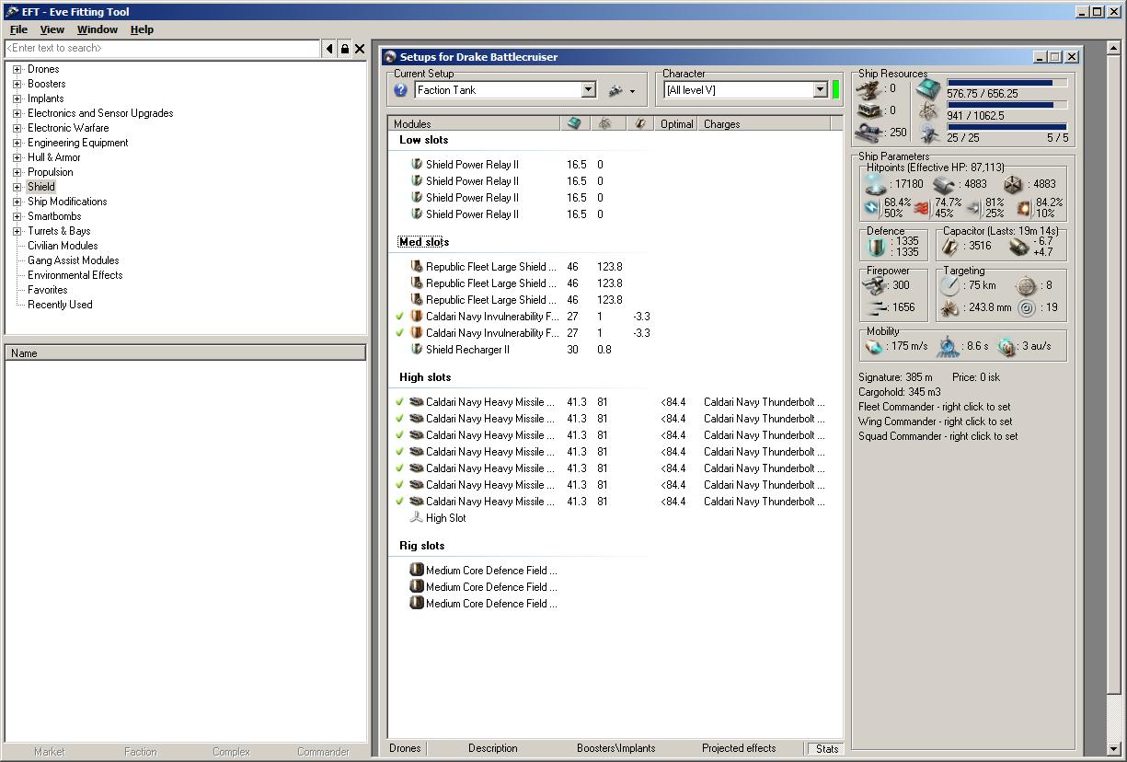Click the blue help icon beside Current Setup
Image resolution: width=1127 pixels, height=762 pixels.
[400, 90]
